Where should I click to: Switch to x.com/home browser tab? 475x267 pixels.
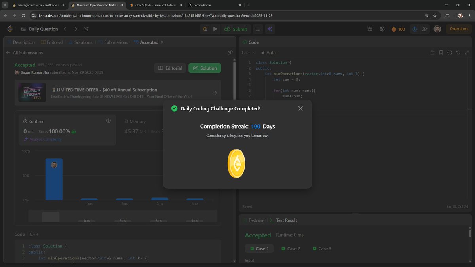214,5
